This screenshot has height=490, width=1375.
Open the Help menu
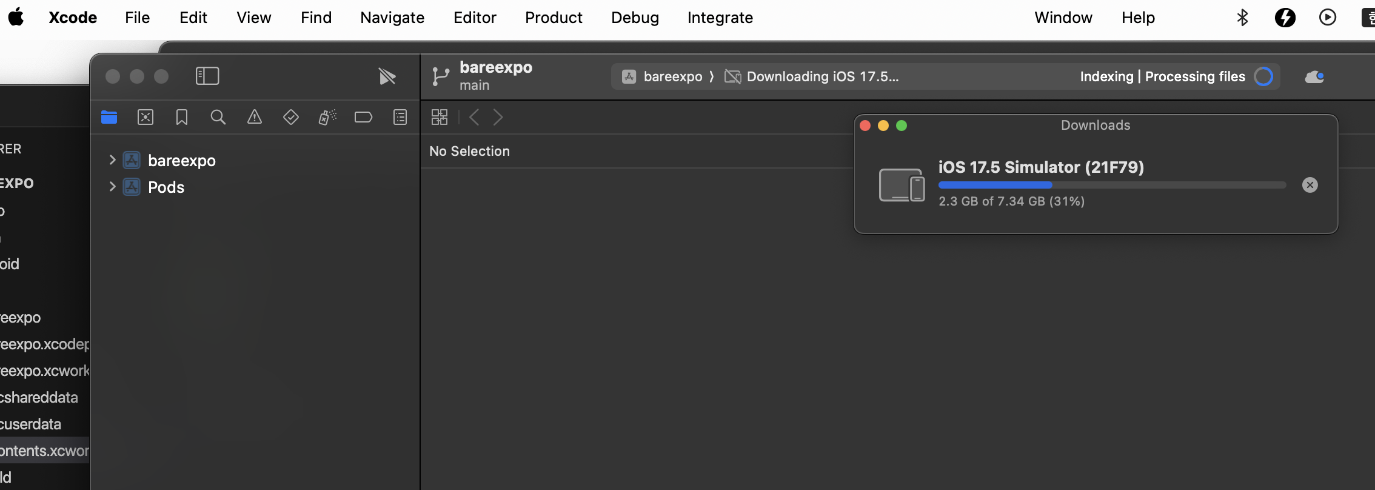[1138, 18]
